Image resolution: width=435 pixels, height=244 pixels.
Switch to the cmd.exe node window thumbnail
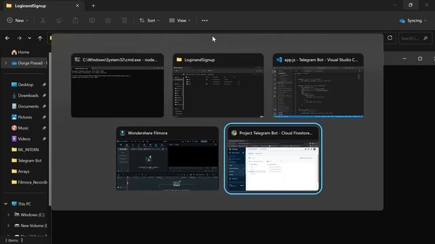[118, 85]
